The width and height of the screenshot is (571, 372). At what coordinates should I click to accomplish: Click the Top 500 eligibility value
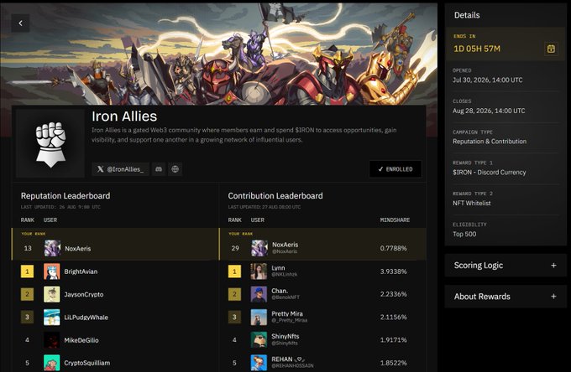[464, 234]
